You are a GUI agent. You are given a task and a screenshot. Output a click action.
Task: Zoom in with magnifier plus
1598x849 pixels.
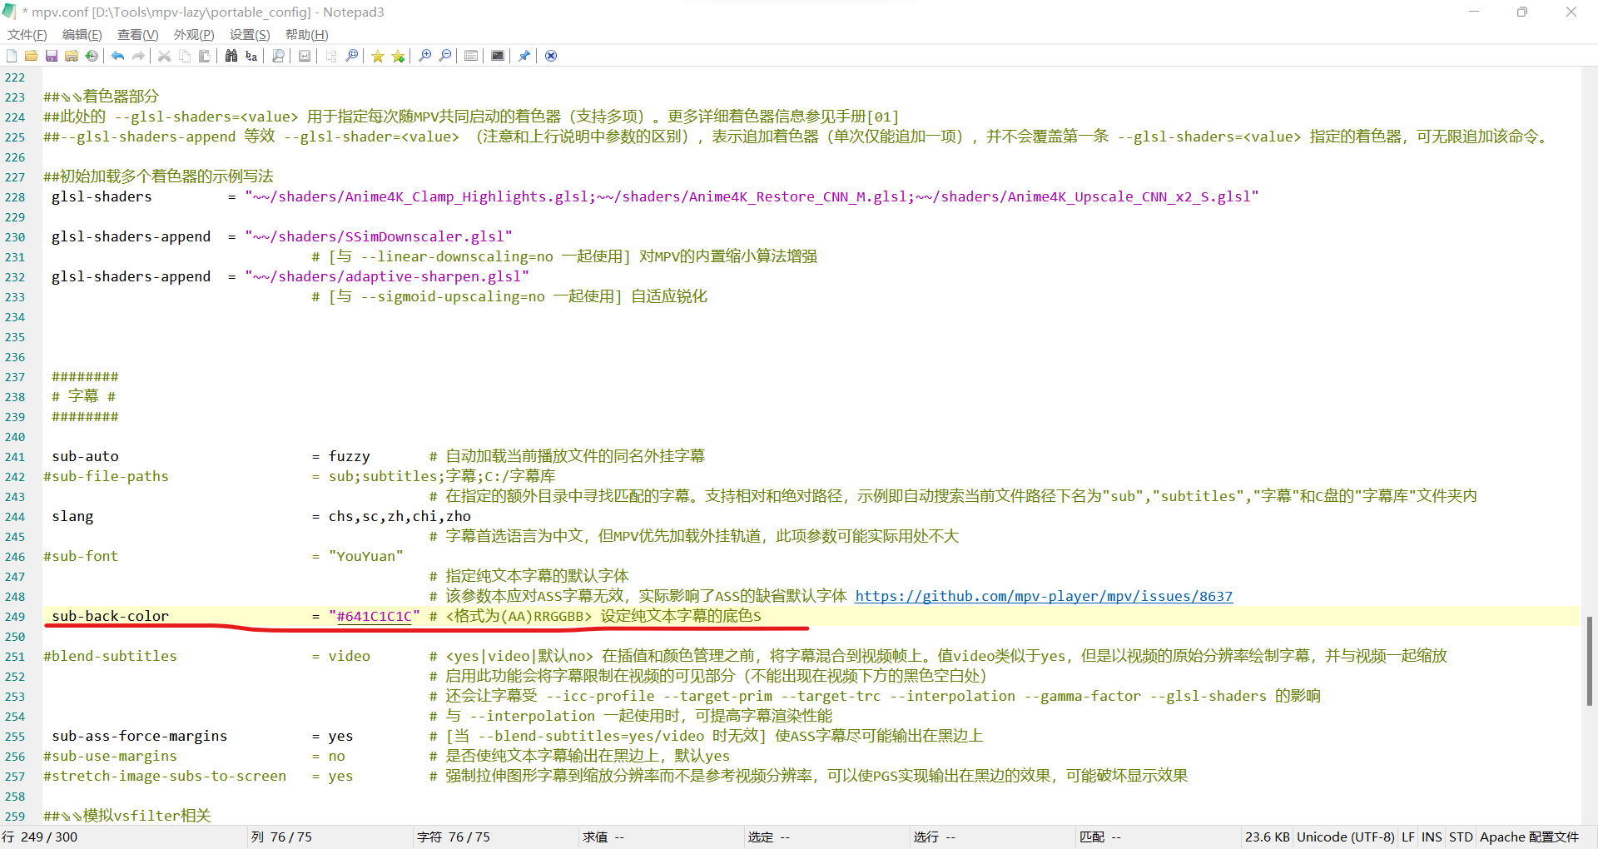[x=424, y=56]
